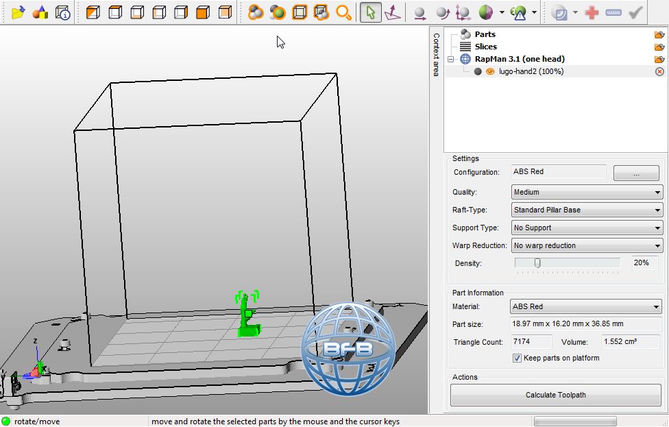Screen dimensions: 669x427
Task: Collapse the RapMan 3.1 tree node
Action: [450, 60]
